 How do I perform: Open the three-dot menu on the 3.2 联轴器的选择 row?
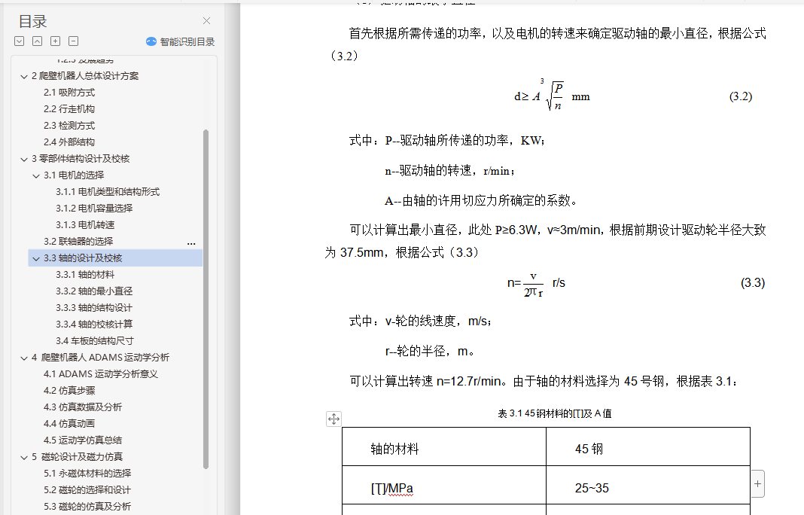[191, 244]
